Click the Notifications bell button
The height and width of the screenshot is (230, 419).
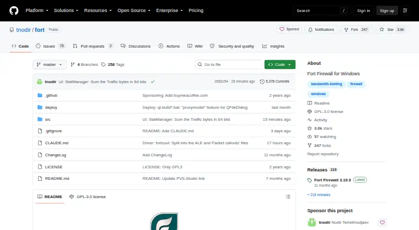[x=321, y=30]
